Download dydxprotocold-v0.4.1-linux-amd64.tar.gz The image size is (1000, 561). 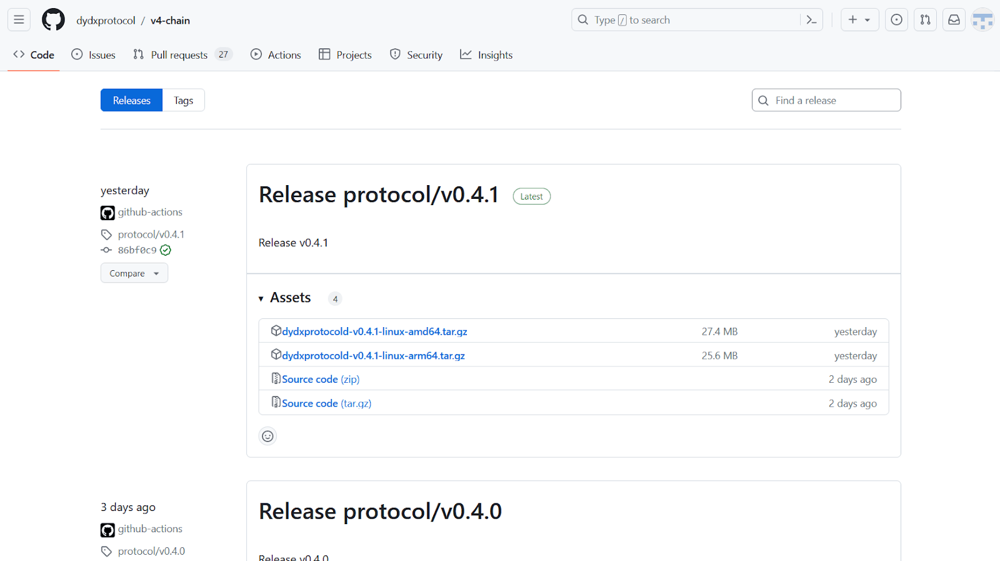pyautogui.click(x=375, y=331)
